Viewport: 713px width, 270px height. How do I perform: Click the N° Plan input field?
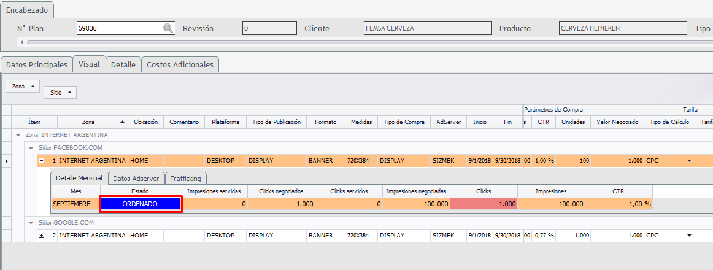coord(119,28)
